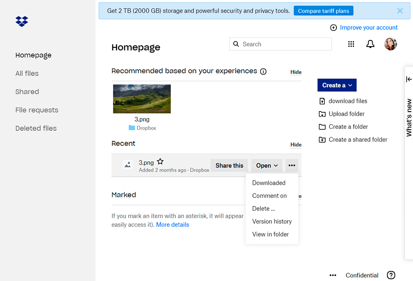Image resolution: width=413 pixels, height=281 pixels.
Task: Collapse the What's new side panel
Action: pos(408,79)
